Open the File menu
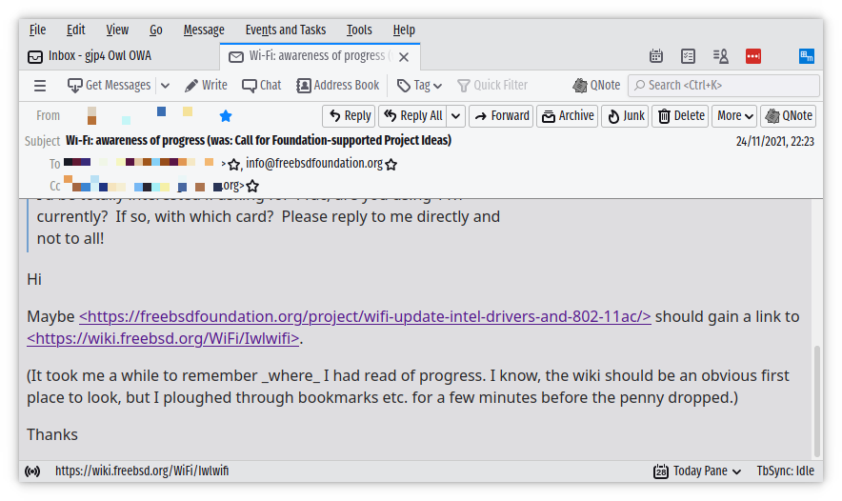 (37, 30)
